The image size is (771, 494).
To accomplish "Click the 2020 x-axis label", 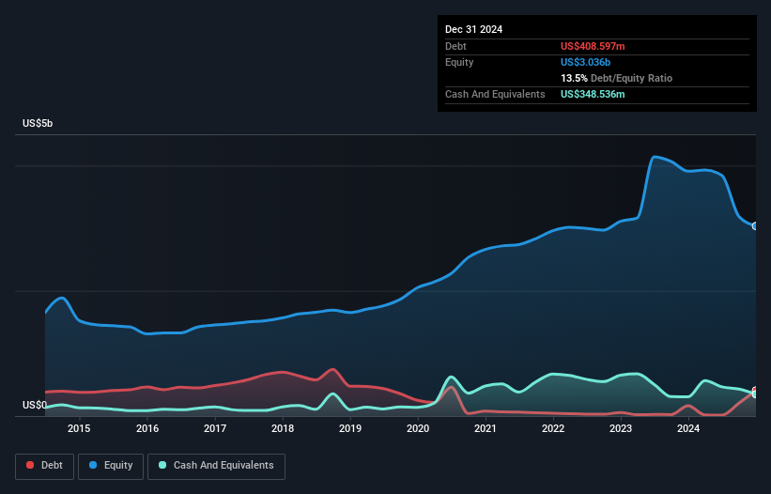I will [418, 428].
